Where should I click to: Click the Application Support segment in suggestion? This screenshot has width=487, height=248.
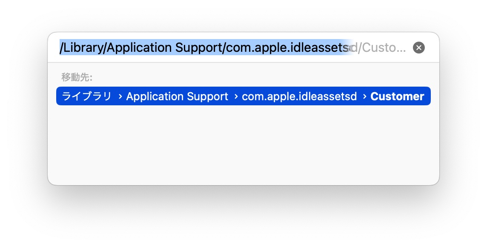(177, 96)
